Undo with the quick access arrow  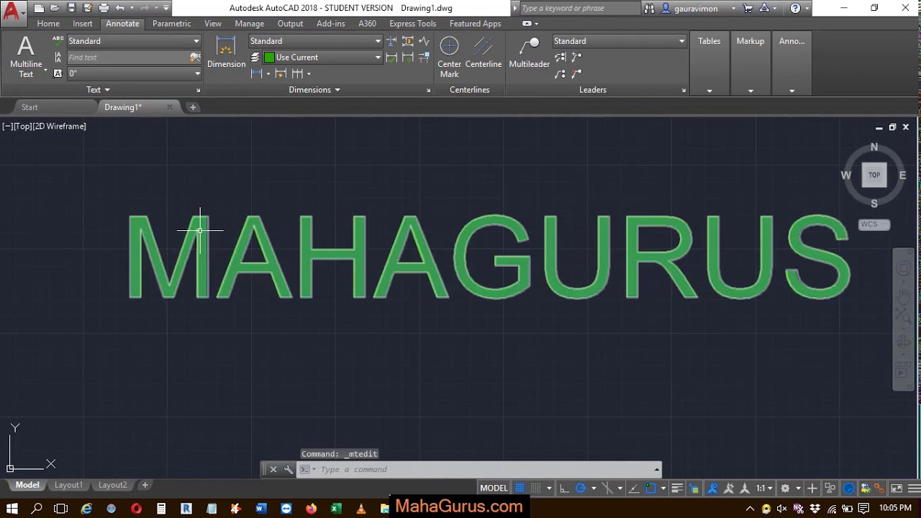(120, 9)
